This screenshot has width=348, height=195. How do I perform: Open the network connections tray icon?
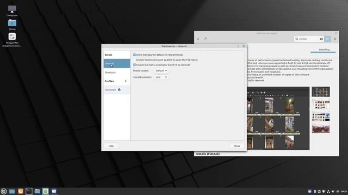[328, 191]
